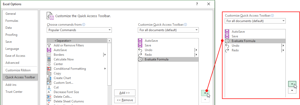Expand the Borders submenu arrow

point(105,55)
